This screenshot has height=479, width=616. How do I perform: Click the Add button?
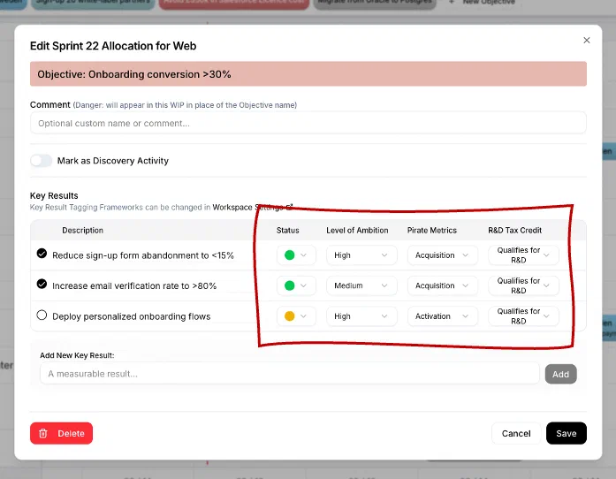560,374
